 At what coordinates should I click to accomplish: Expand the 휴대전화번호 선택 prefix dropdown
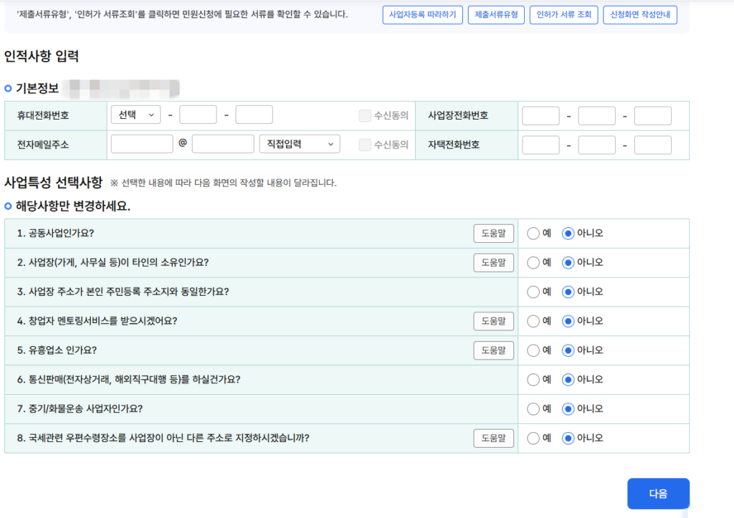pyautogui.click(x=135, y=115)
